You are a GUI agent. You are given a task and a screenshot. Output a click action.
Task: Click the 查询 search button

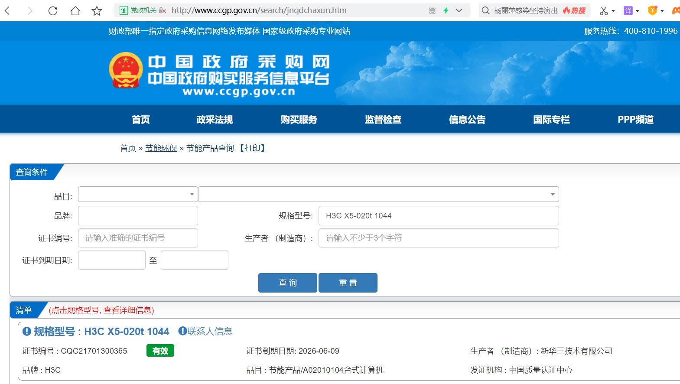point(288,283)
